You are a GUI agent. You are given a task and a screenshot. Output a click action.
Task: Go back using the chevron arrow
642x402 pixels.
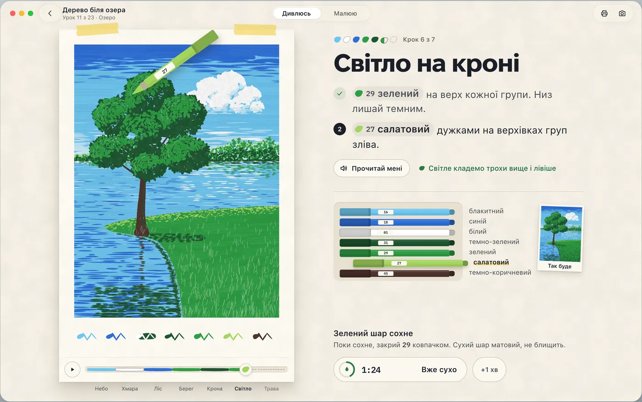coord(50,14)
